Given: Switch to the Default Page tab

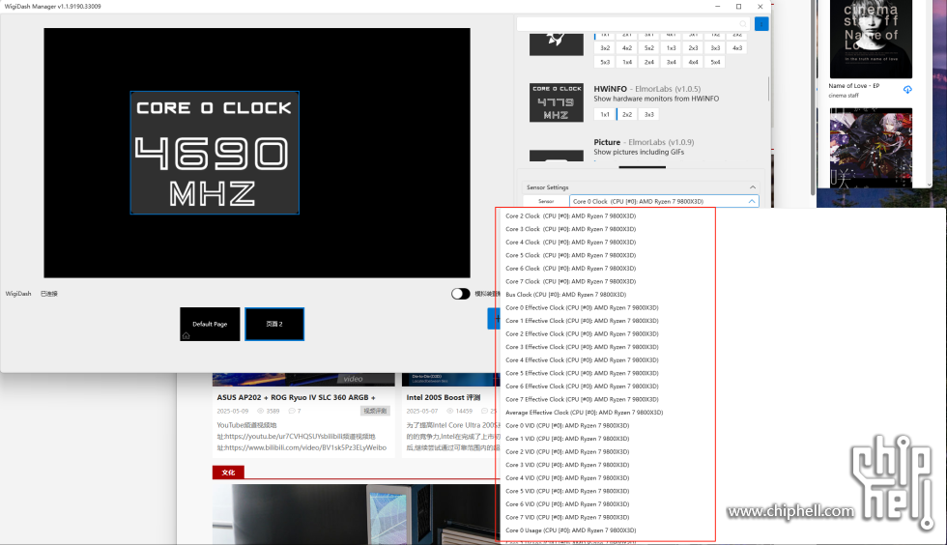Looking at the screenshot, I should 210,324.
